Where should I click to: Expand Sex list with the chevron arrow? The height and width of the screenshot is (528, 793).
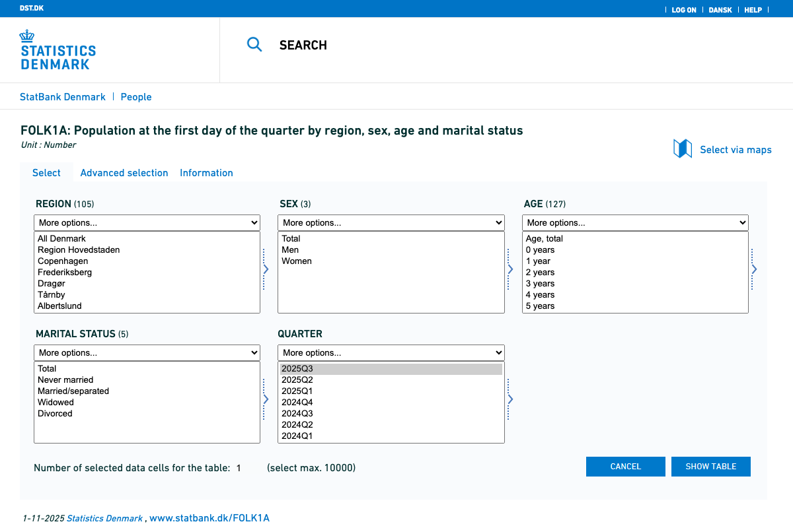coord(510,269)
